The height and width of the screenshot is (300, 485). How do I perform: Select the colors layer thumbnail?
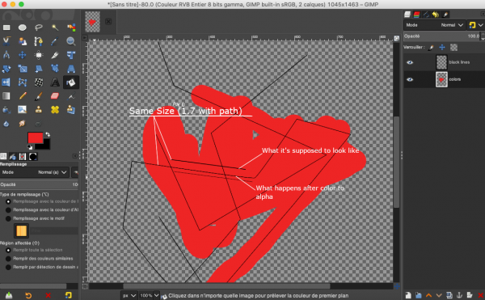point(441,79)
